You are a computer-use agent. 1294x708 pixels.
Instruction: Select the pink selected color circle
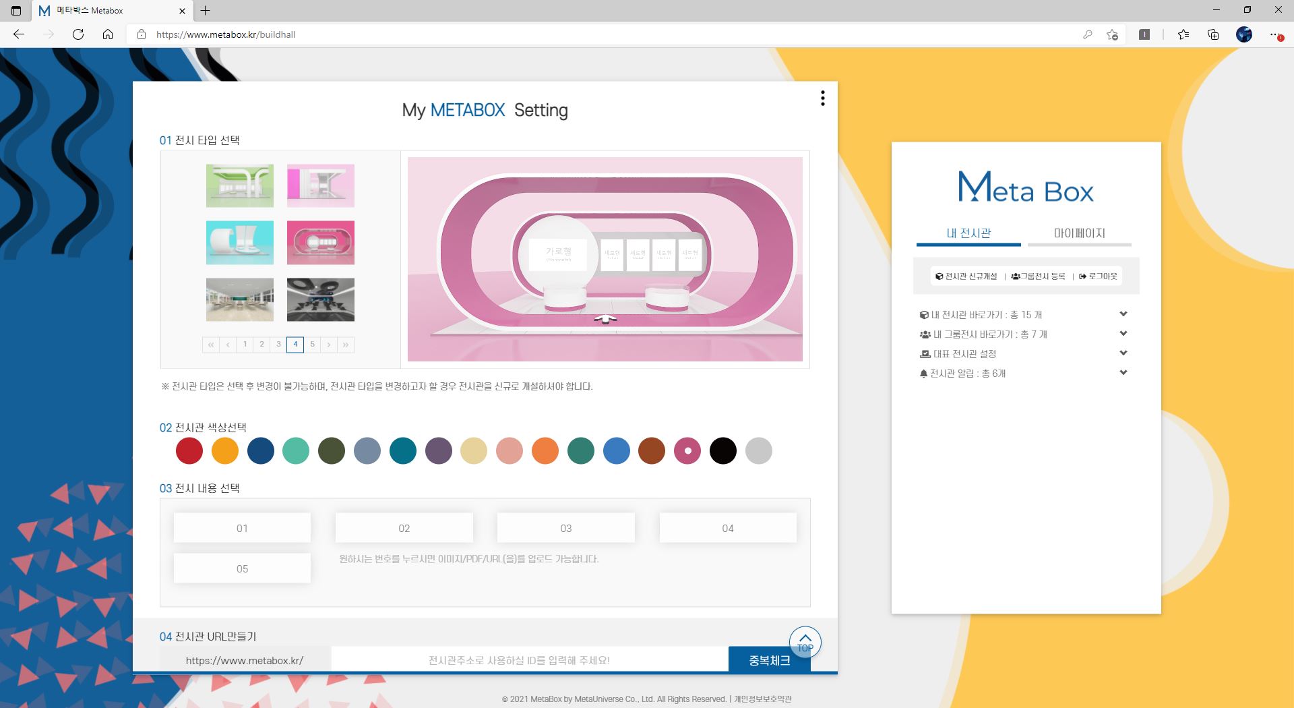point(687,450)
